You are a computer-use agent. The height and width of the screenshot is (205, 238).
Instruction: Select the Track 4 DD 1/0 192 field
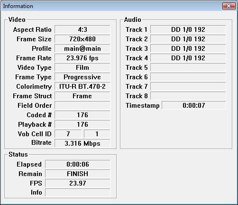[x=188, y=58]
